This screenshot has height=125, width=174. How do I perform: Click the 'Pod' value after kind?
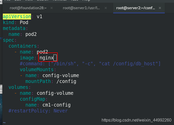tap(24, 22)
